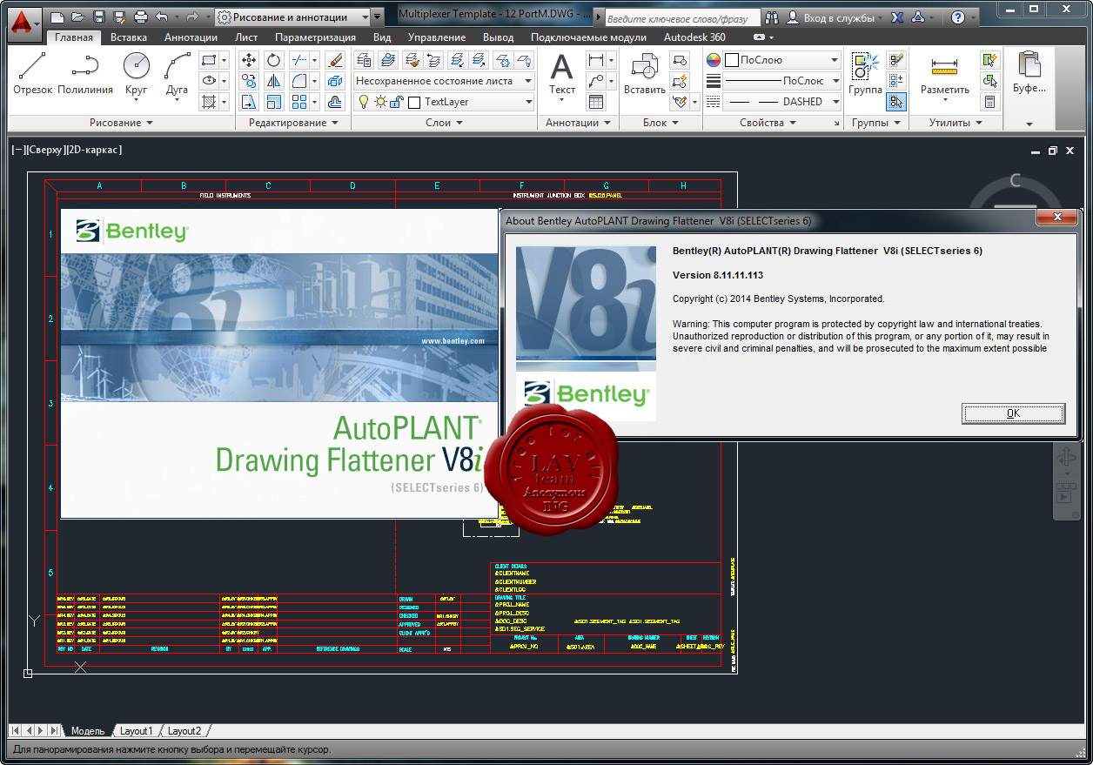
Task: Expand the Рисование panel arrow
Action: [x=149, y=123]
